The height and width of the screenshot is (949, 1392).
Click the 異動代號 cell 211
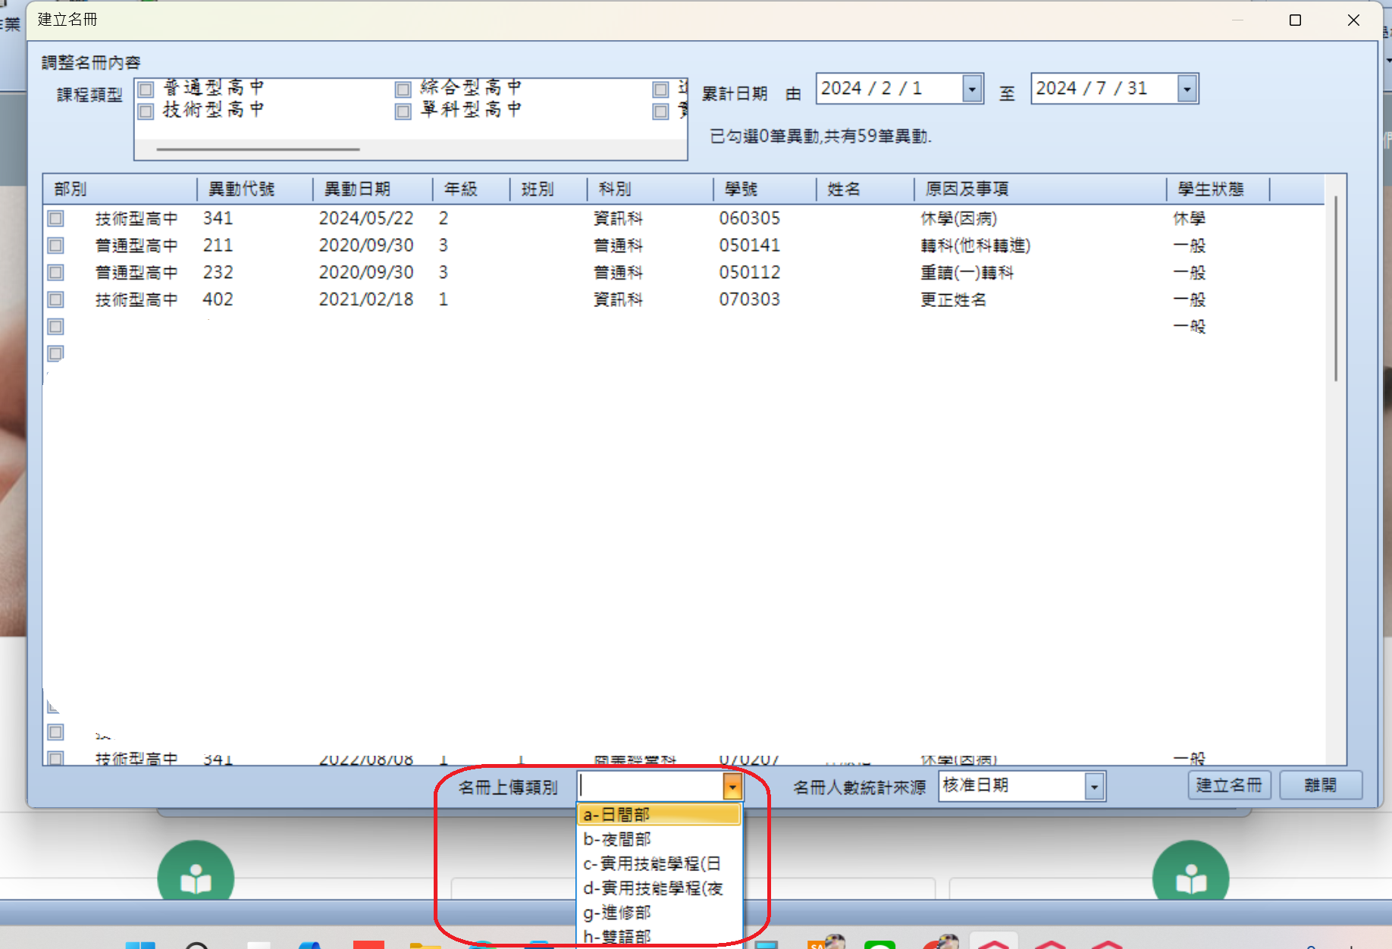point(218,246)
